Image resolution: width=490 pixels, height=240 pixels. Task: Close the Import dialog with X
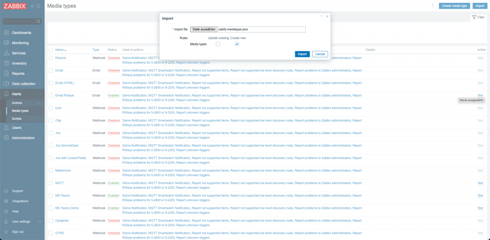pyautogui.click(x=327, y=16)
